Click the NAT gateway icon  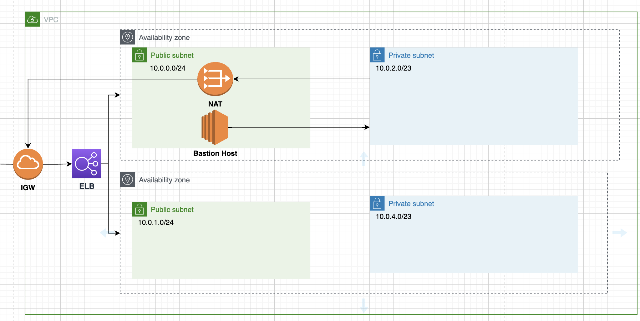(215, 79)
